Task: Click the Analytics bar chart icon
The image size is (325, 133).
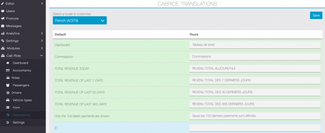Action: 3,33
